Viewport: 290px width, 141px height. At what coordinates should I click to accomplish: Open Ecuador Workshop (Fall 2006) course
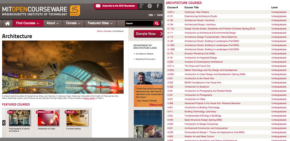(x=200, y=54)
